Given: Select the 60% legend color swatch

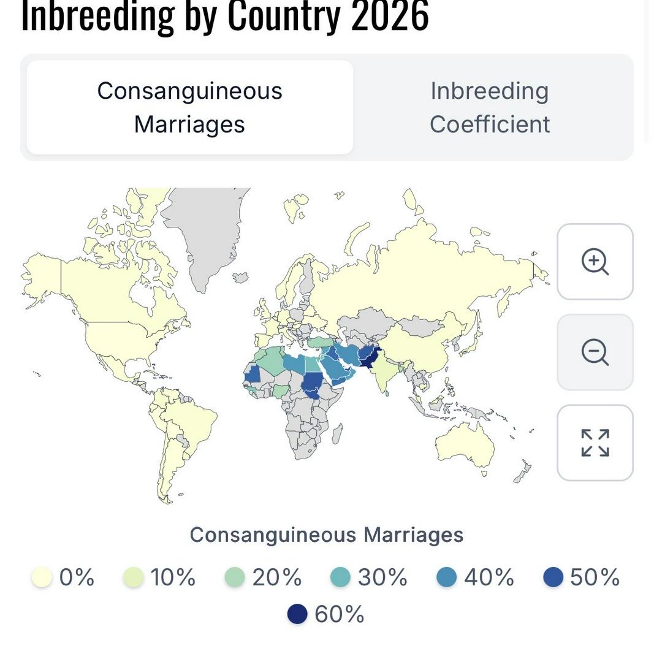Looking at the screenshot, I should (297, 614).
